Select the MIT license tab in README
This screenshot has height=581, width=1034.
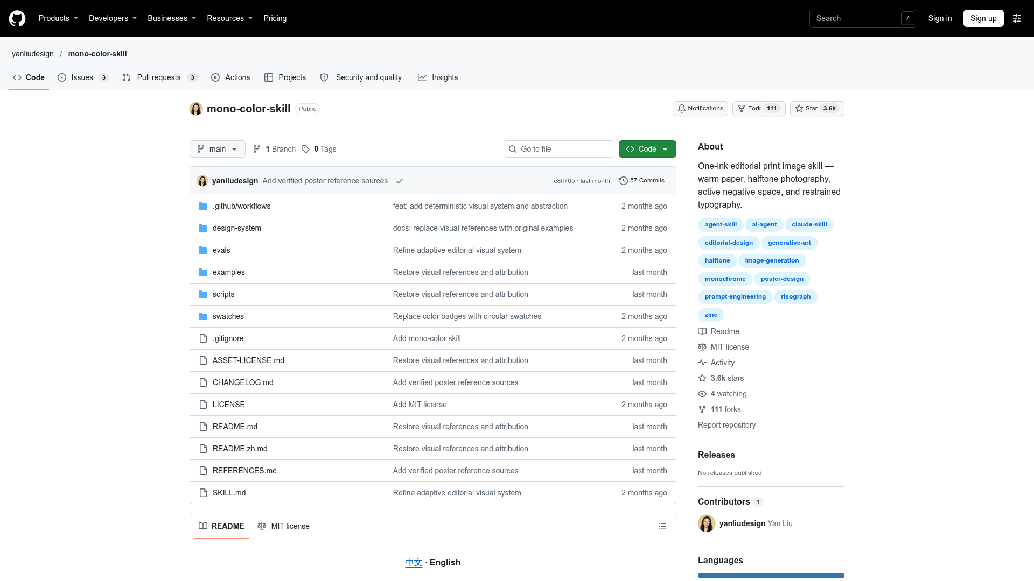pyautogui.click(x=283, y=526)
